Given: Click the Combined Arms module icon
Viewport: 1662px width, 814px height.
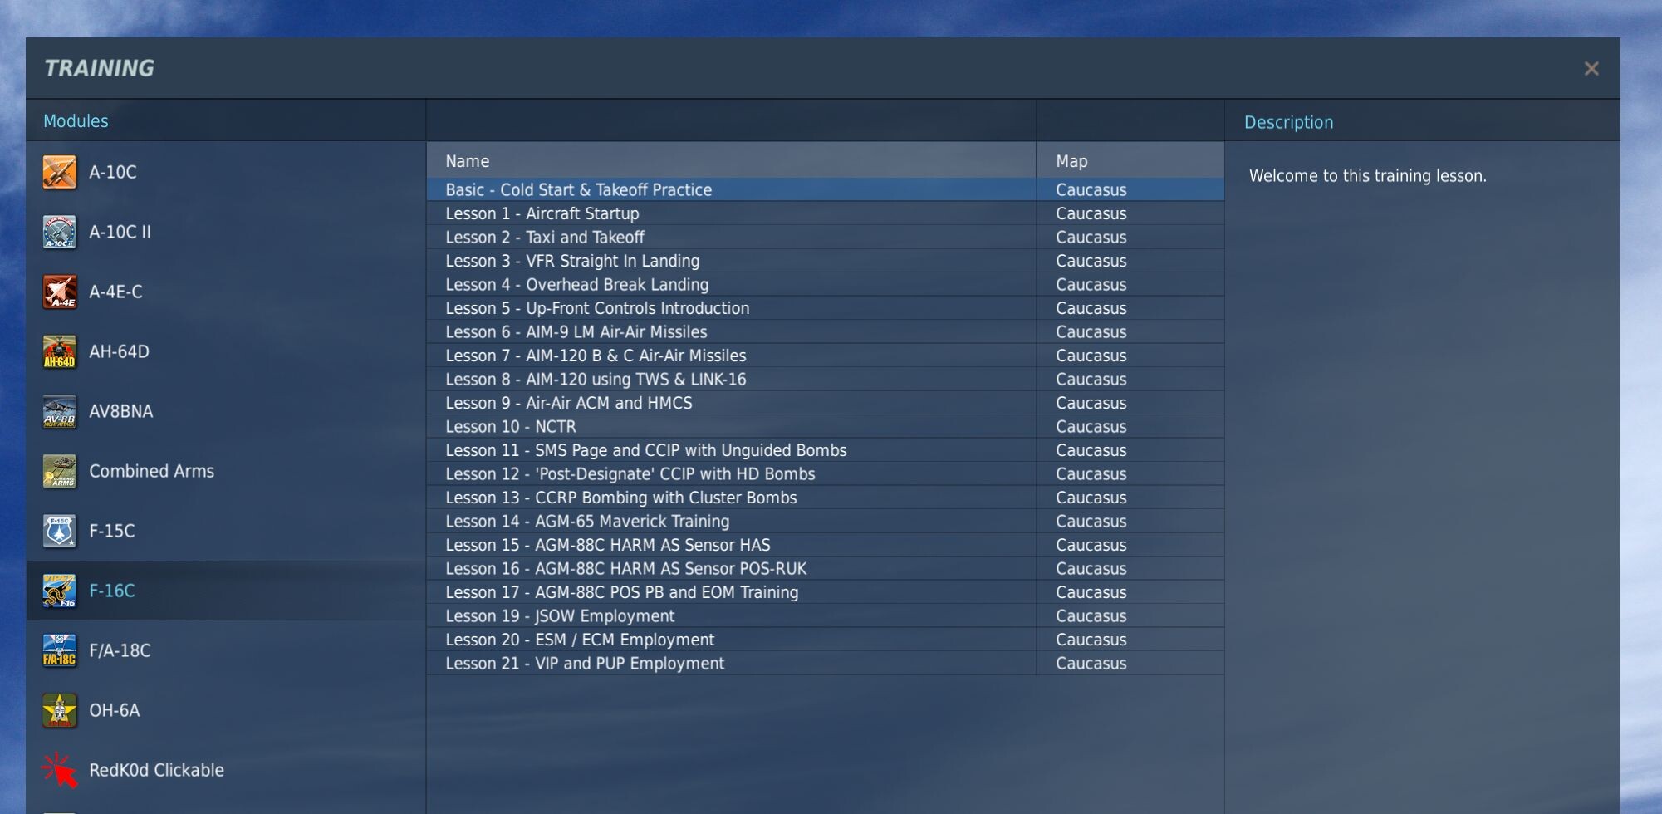Looking at the screenshot, I should coord(59,471).
